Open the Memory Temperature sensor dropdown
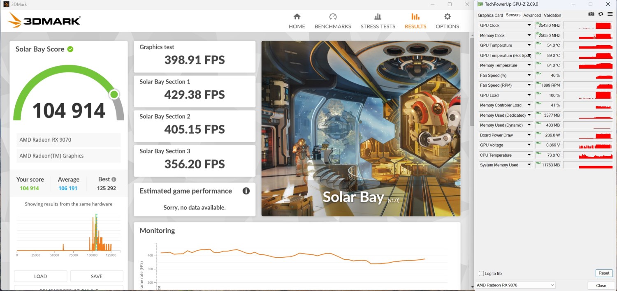Viewport: 617px width, 291px height. (529, 65)
